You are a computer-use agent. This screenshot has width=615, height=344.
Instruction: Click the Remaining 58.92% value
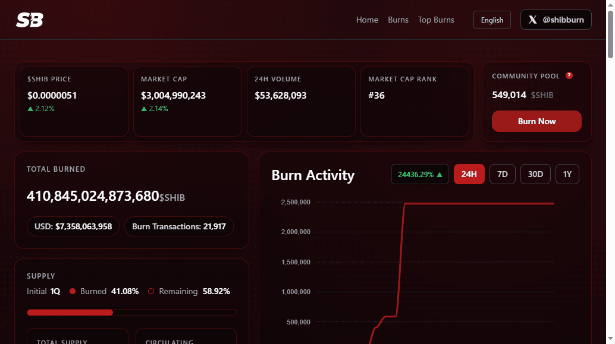pos(216,291)
